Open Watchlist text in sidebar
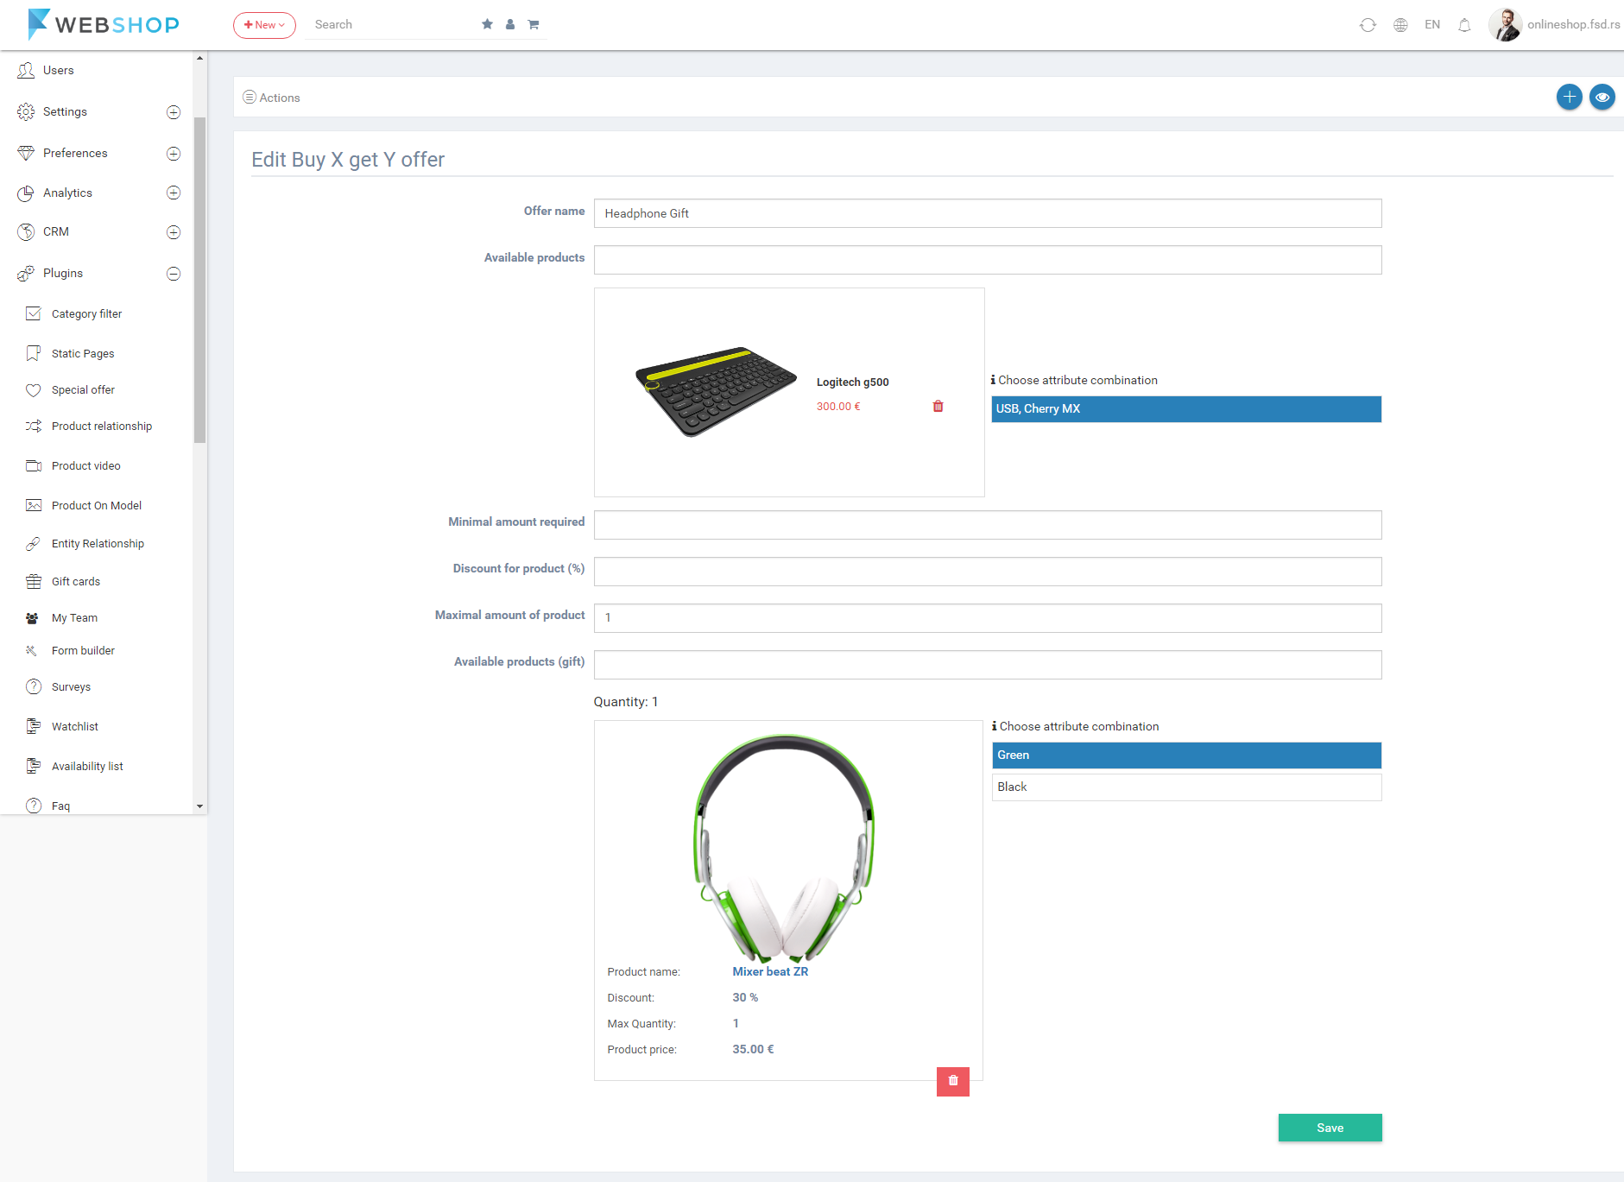This screenshot has height=1182, width=1624. click(75, 726)
